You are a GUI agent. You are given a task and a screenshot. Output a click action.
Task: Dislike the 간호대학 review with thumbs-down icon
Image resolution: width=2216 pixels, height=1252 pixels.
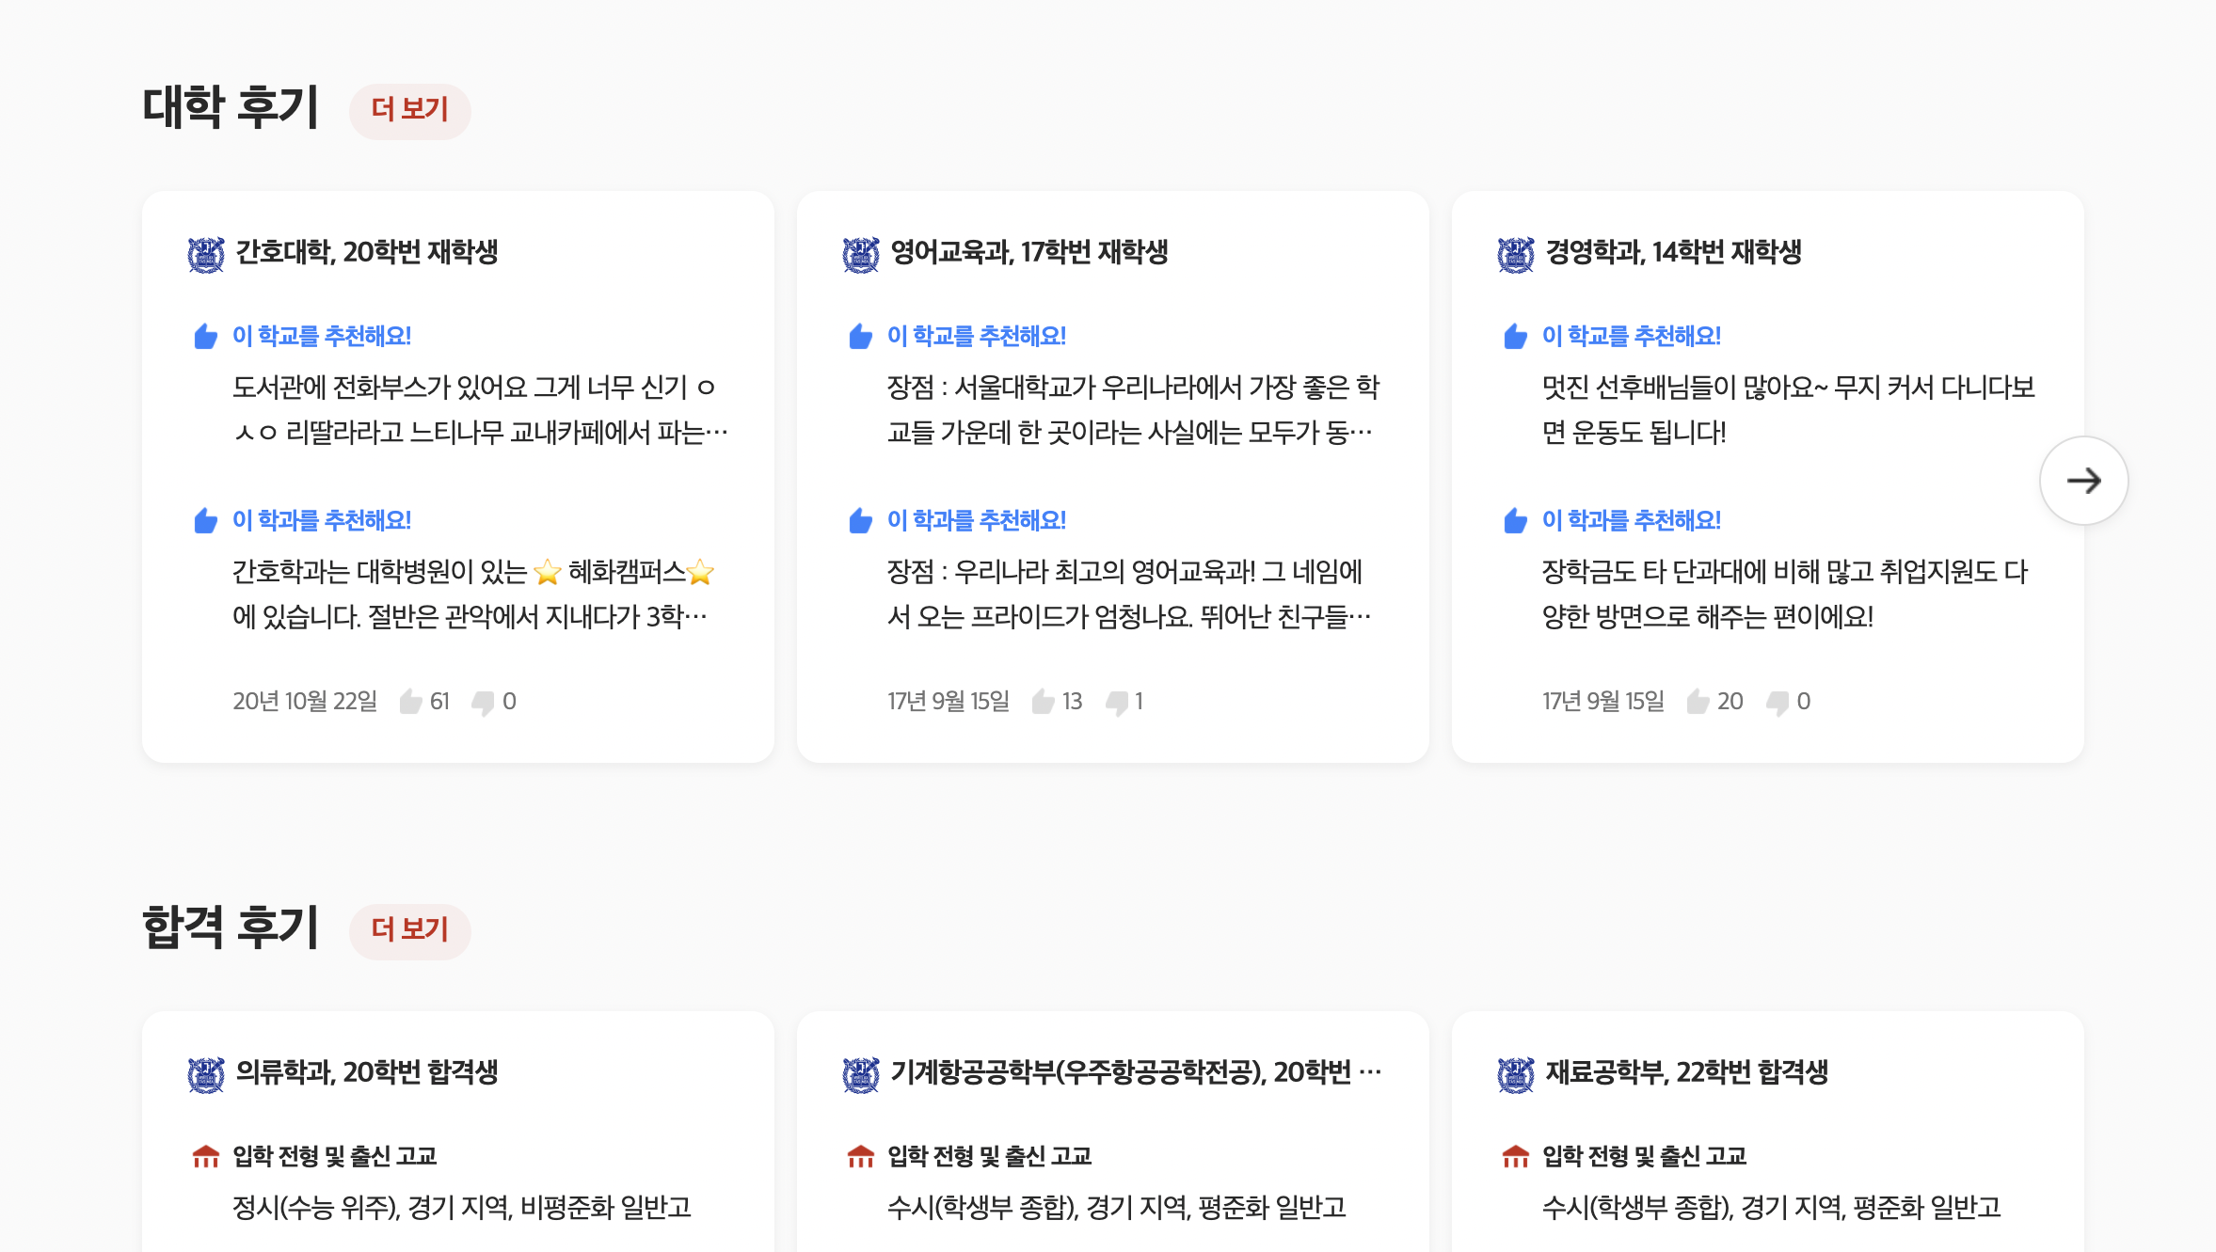483,703
